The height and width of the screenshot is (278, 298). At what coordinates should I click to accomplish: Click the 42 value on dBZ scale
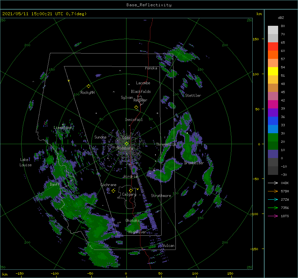(x=283, y=100)
